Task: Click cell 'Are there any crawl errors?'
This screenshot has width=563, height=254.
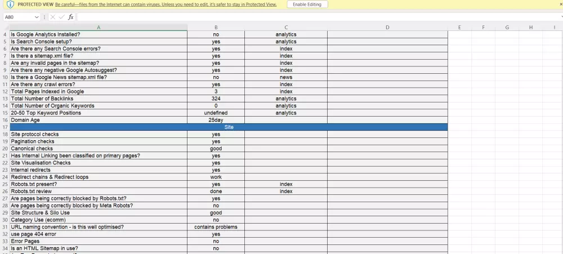Action: coord(99,84)
